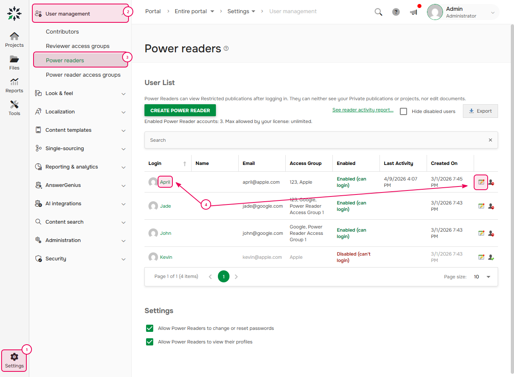The width and height of the screenshot is (514, 377).
Task: Open the Reports chart icon
Action: pos(14,82)
